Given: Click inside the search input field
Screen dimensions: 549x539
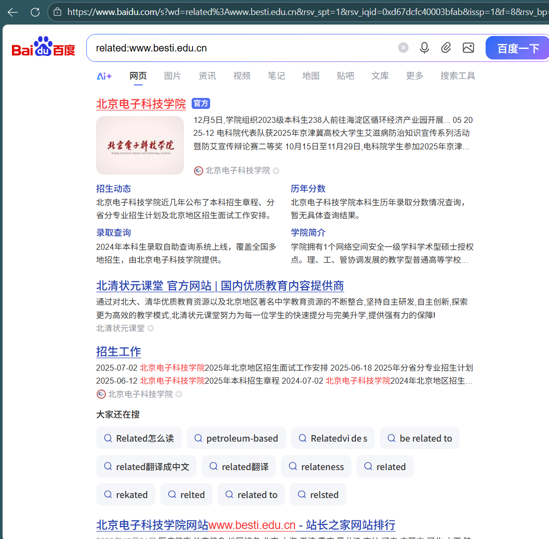Looking at the screenshot, I should click(x=250, y=47).
